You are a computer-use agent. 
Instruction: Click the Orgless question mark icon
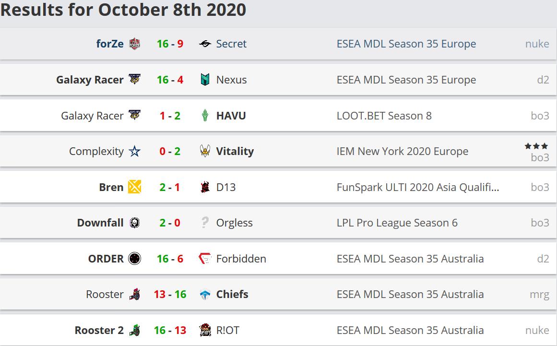coord(205,223)
